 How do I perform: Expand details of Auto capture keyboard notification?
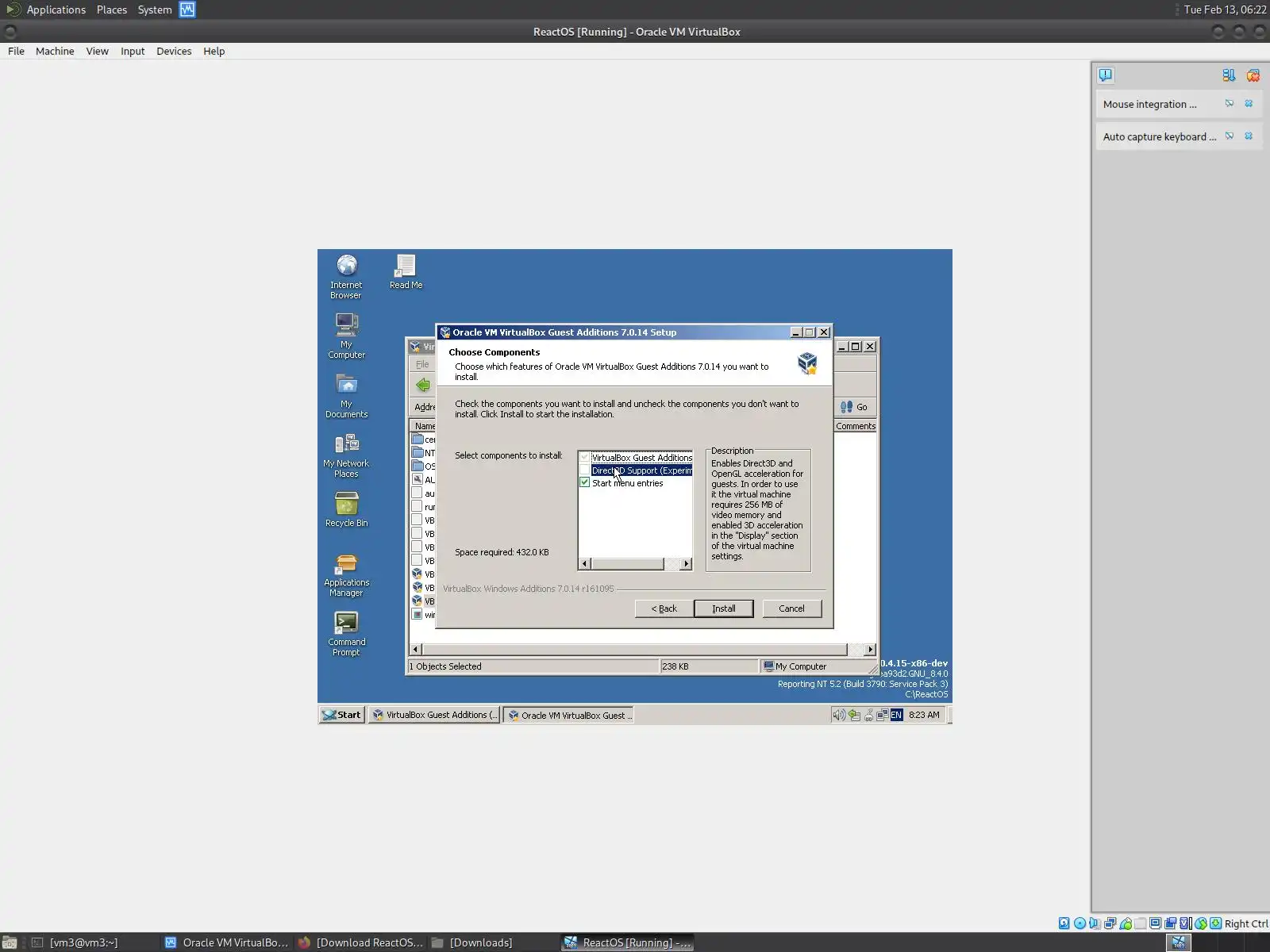[x=1230, y=136]
